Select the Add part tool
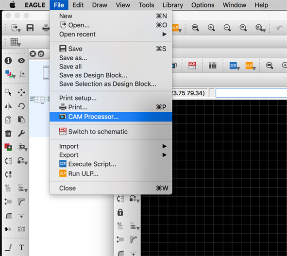287x256 pixels. [8, 147]
